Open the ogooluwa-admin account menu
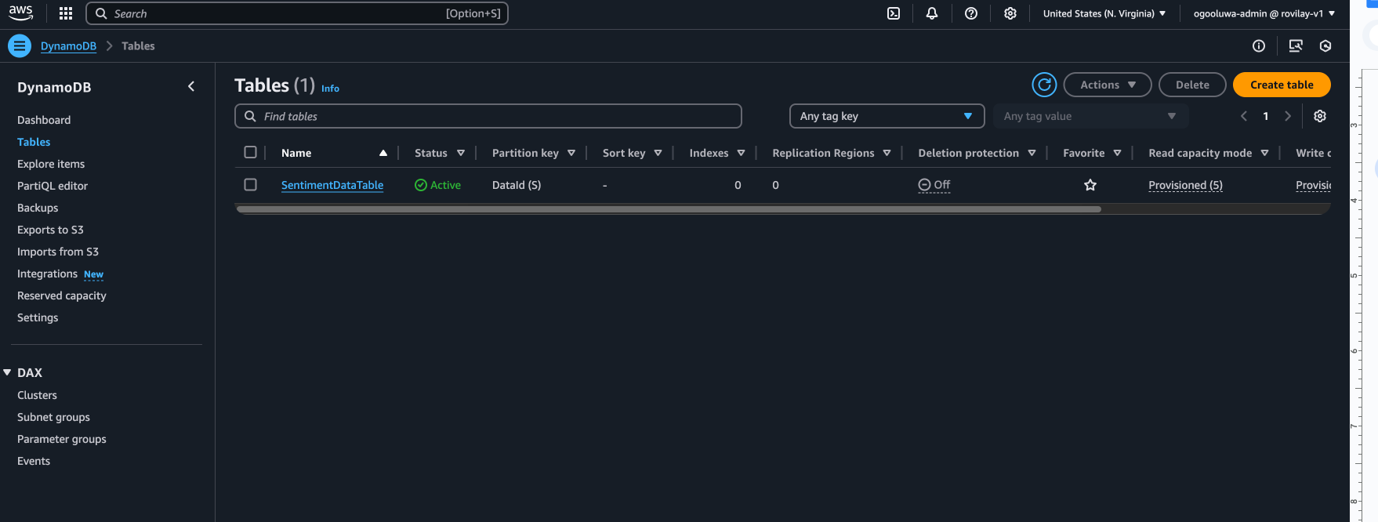Image resolution: width=1378 pixels, height=522 pixels. click(x=1264, y=13)
